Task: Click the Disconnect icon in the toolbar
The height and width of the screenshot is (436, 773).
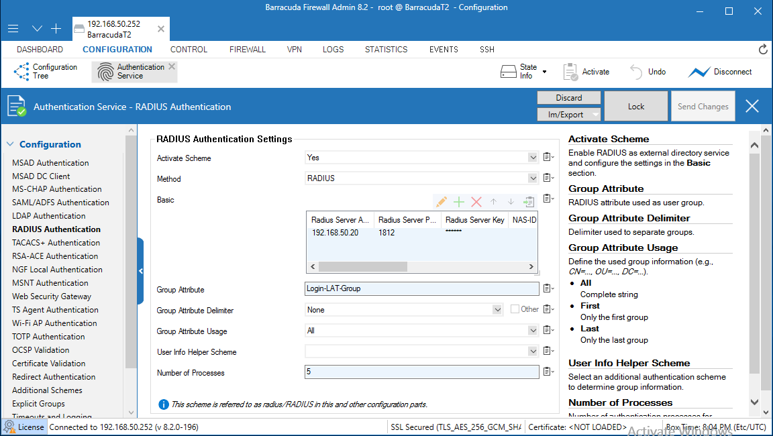Action: 699,72
